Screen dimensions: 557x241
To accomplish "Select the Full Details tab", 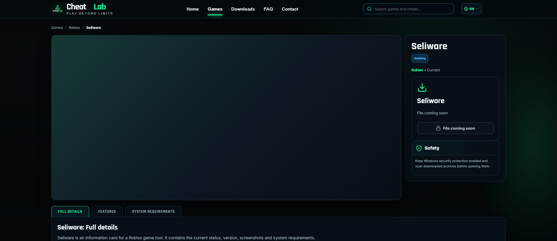I will tap(70, 212).
